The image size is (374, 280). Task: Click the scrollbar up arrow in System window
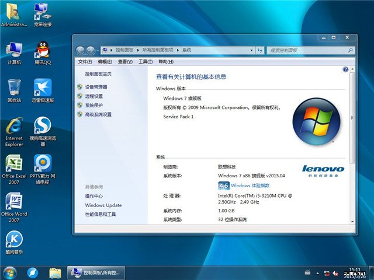point(352,69)
